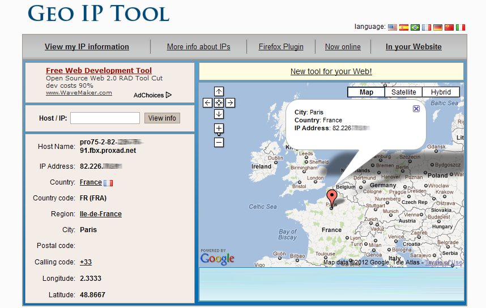The image size is (486, 308).
Task: Choose the German flag language
Action: (x=438, y=27)
